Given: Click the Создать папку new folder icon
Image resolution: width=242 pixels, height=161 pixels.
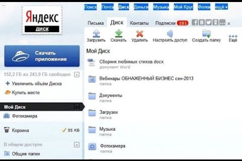Looking at the screenshot, I should [206, 33].
